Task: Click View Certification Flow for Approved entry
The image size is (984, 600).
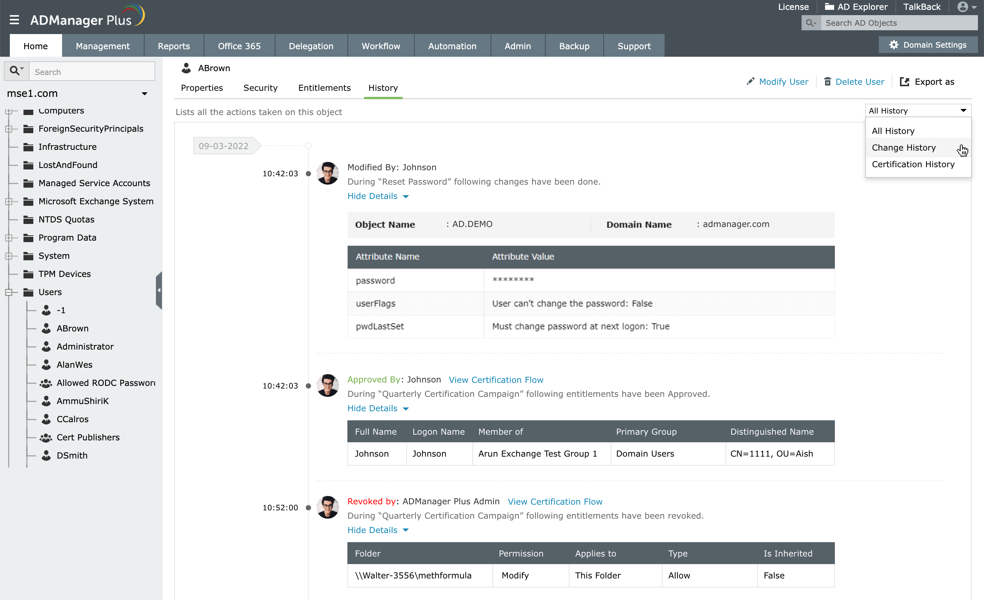Action: click(495, 380)
